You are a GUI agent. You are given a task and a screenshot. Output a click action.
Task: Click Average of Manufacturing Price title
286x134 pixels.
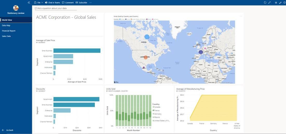point(190,89)
